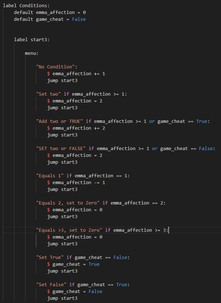Click 'game_cheat == True:' in "Add two" line
The width and height of the screenshot is (221, 303).
click(x=184, y=121)
